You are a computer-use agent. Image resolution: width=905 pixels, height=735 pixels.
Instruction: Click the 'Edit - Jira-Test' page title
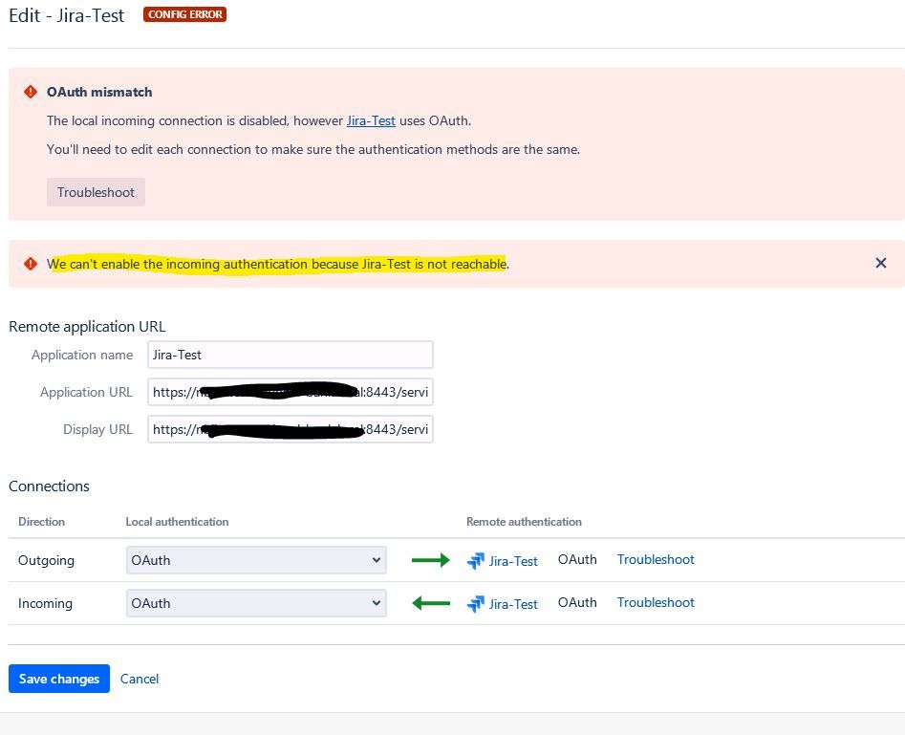coord(66,15)
